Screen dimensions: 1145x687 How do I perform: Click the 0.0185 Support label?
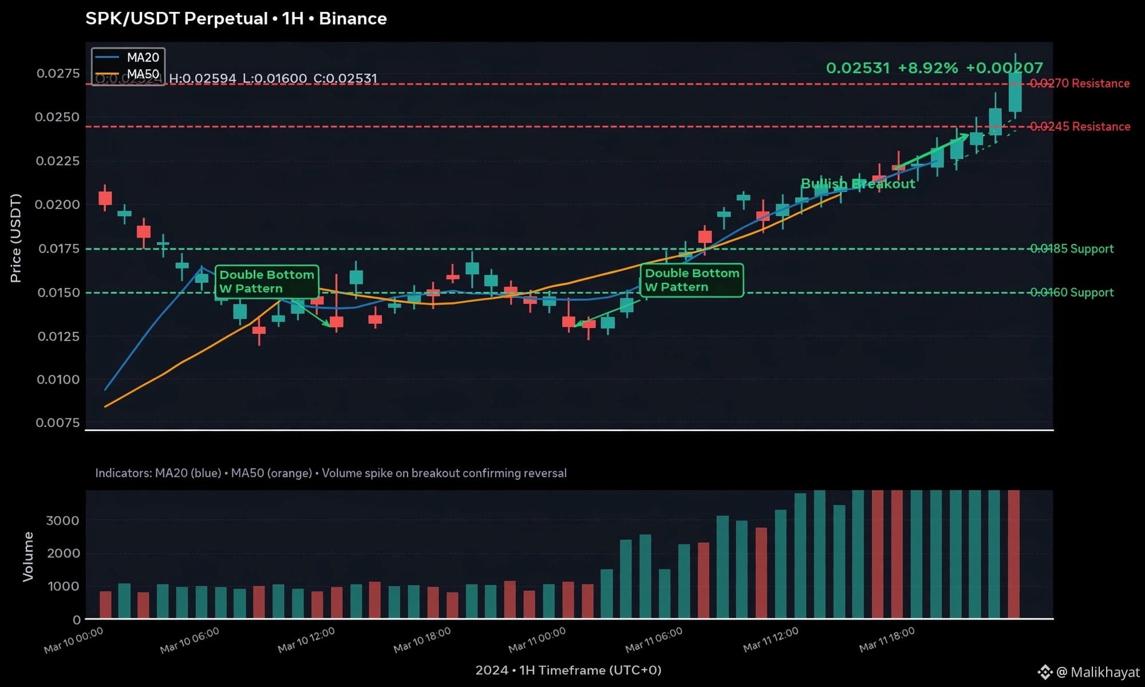click(x=1072, y=248)
